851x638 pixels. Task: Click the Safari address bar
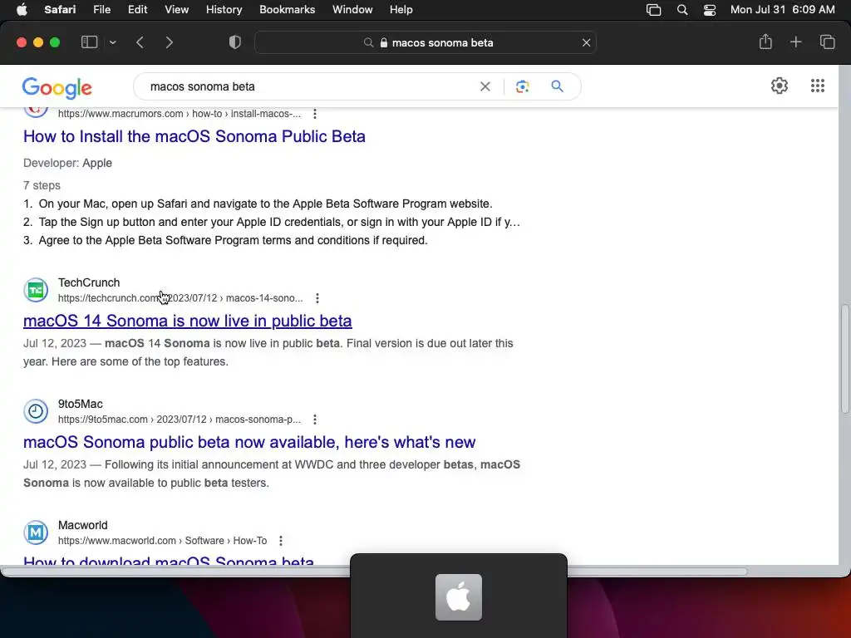(425, 43)
